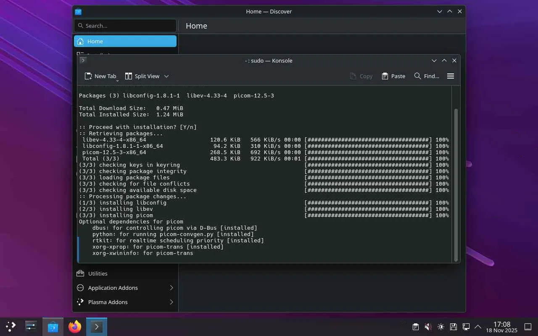Open Application Addons in the Discover sidebar

coord(125,288)
